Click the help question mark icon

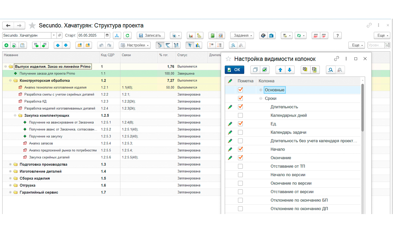tap(337, 36)
